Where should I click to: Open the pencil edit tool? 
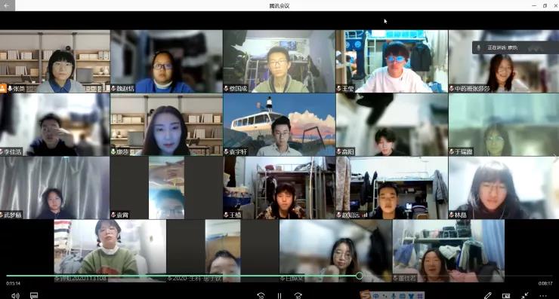click(488, 295)
